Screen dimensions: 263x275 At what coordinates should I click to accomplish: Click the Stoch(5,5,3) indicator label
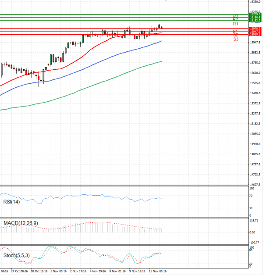click(17, 255)
